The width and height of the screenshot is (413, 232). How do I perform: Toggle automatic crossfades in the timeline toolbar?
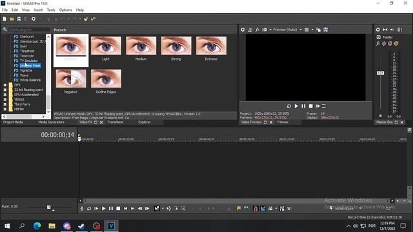[263, 209]
